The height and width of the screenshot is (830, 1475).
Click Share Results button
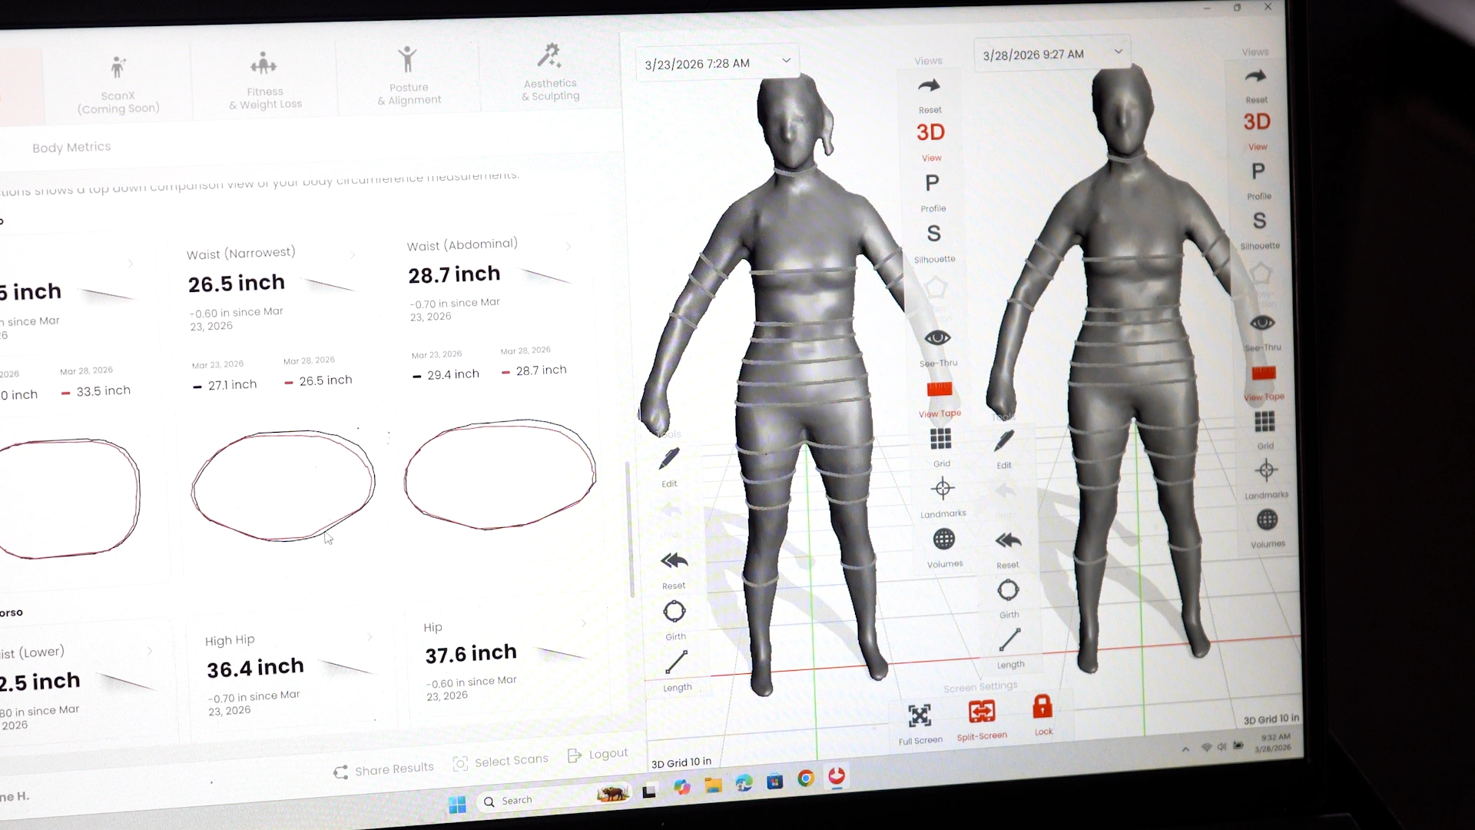click(x=384, y=769)
